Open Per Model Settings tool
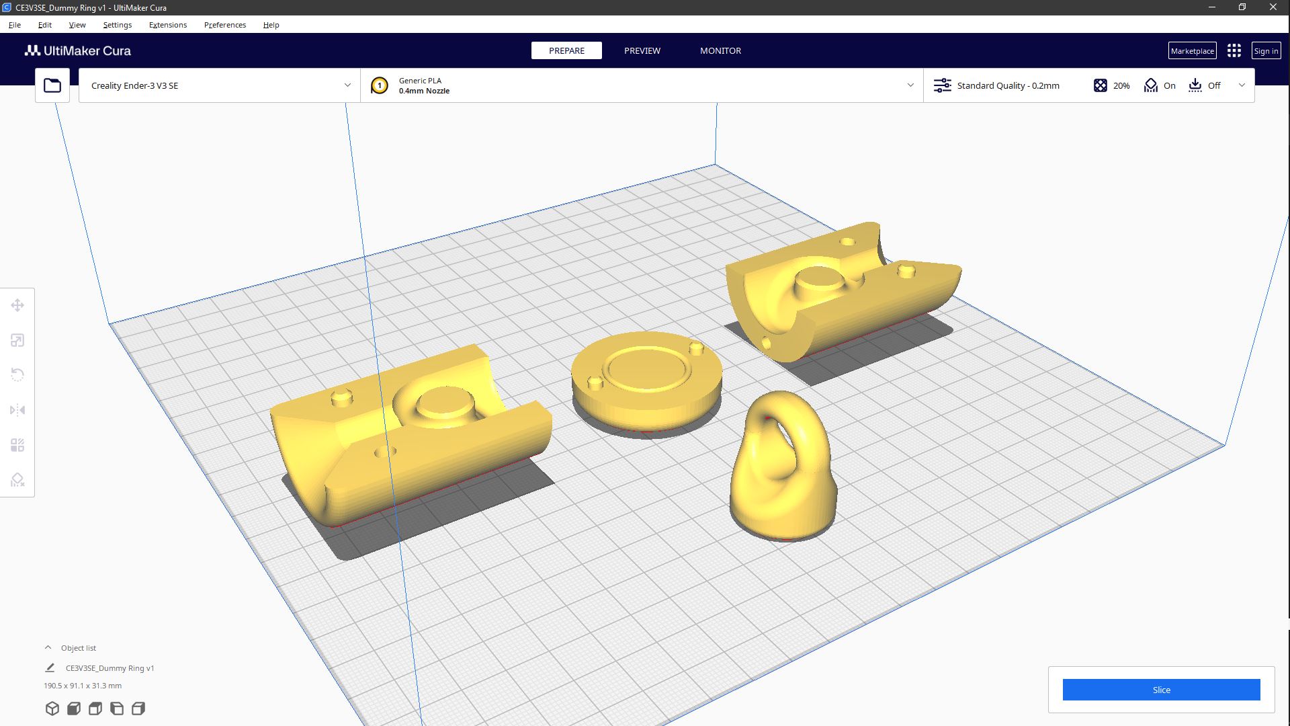This screenshot has height=726, width=1290. point(17,445)
